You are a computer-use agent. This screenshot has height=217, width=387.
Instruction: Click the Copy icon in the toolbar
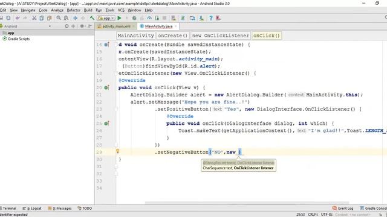[42, 18]
